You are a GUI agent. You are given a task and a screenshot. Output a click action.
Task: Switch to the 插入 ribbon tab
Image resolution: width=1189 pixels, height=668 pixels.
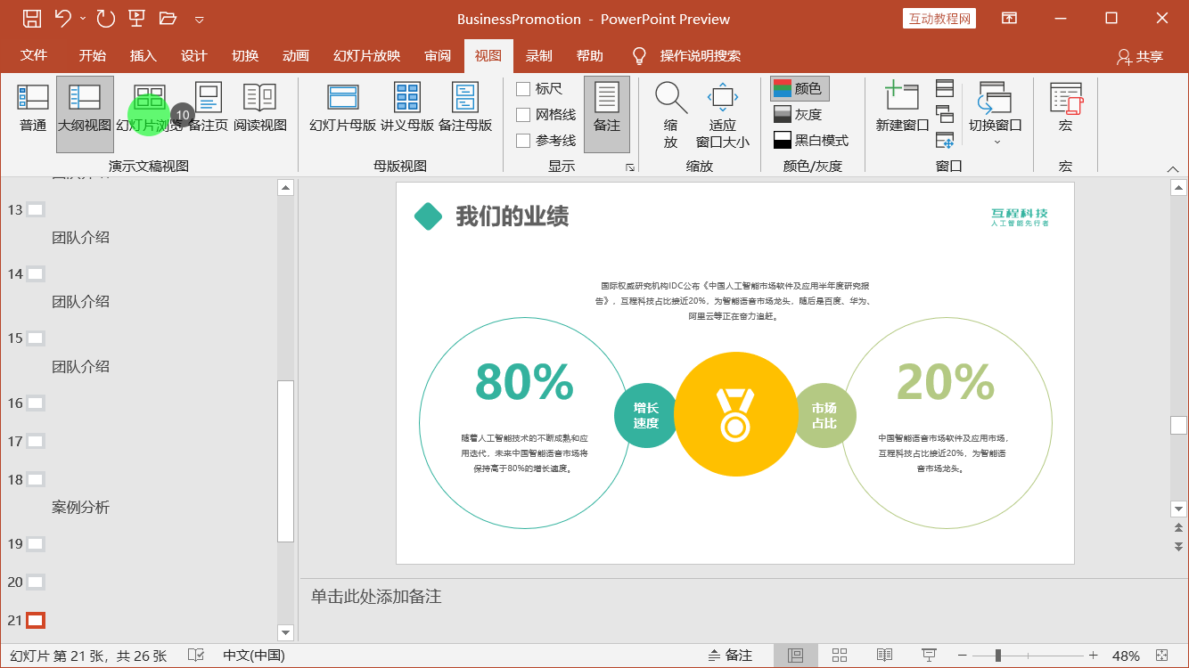[x=143, y=54]
